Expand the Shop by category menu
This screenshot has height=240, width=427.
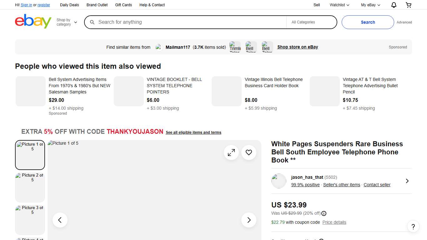click(x=67, y=22)
